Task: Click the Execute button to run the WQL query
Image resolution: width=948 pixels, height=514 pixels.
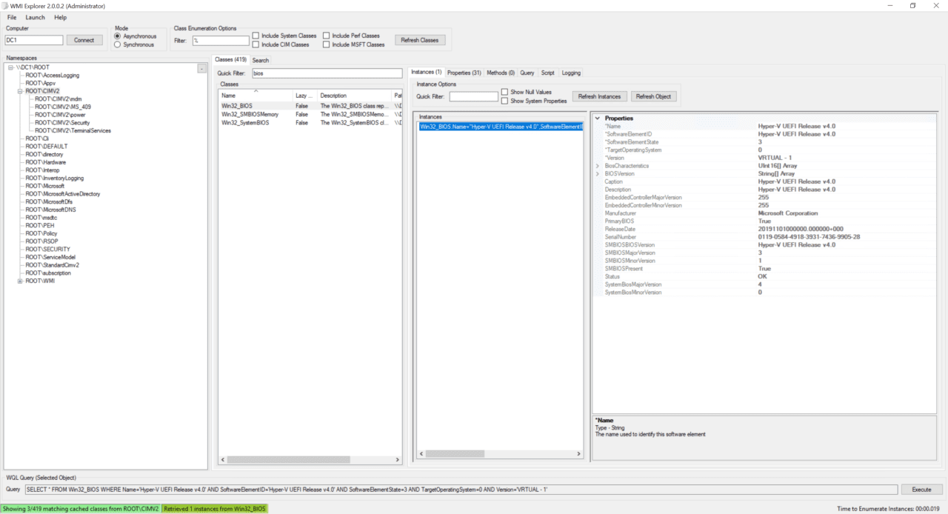Action: [921, 489]
